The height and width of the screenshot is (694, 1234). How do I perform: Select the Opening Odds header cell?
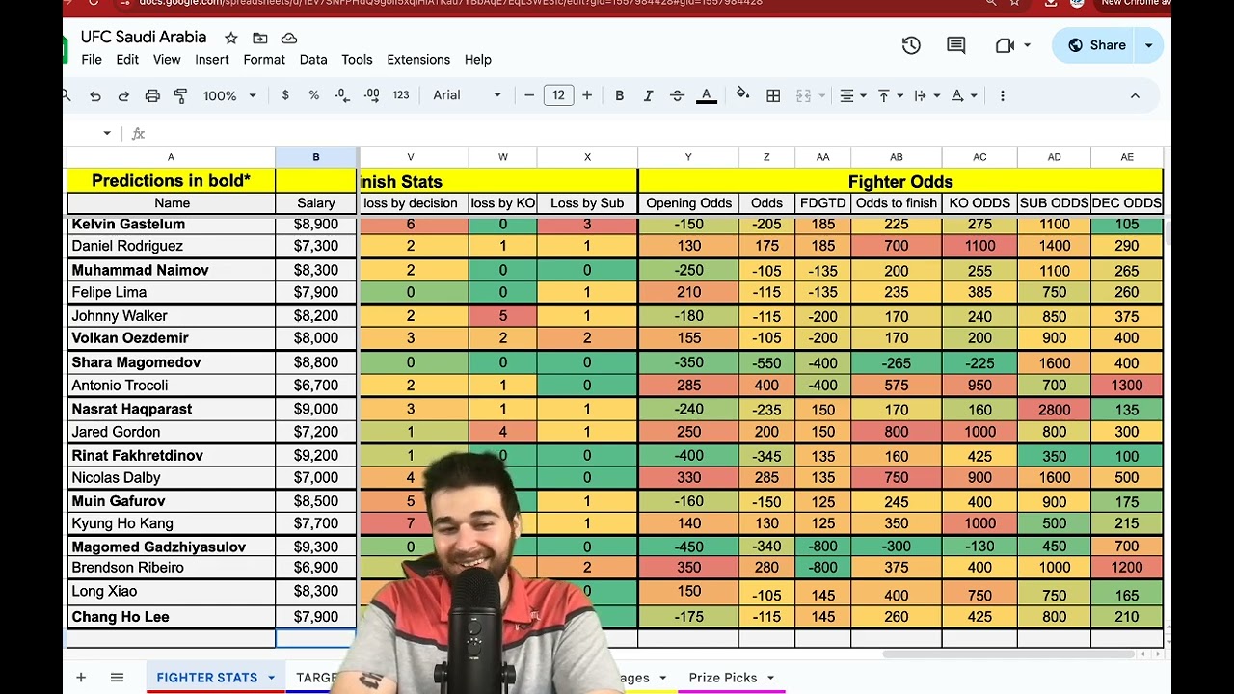coord(688,203)
